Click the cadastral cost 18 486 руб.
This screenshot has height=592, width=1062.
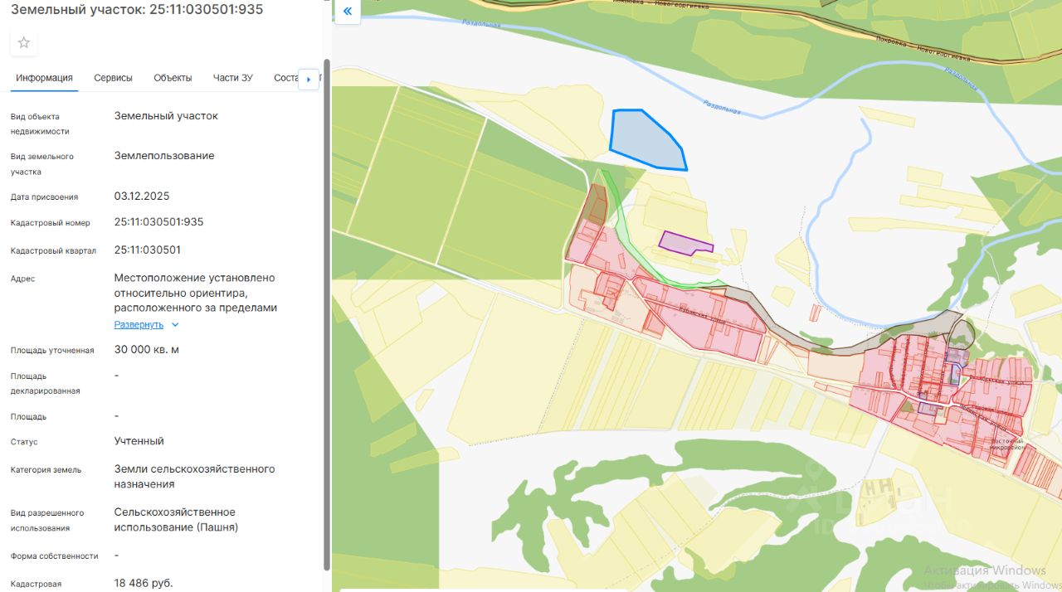point(144,584)
